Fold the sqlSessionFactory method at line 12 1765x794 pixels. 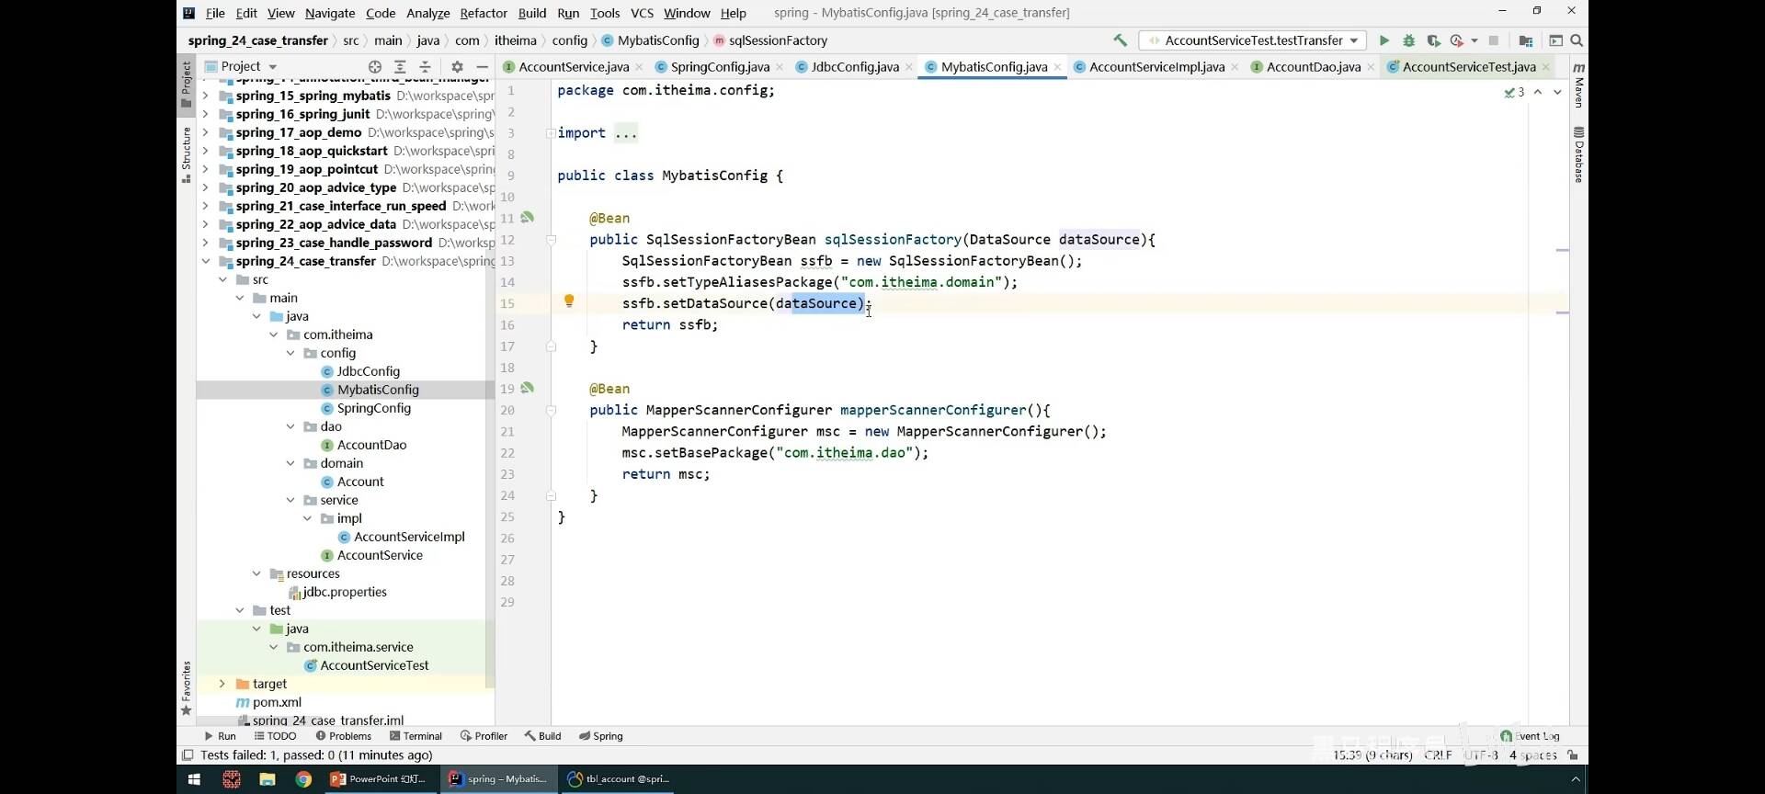click(x=551, y=240)
